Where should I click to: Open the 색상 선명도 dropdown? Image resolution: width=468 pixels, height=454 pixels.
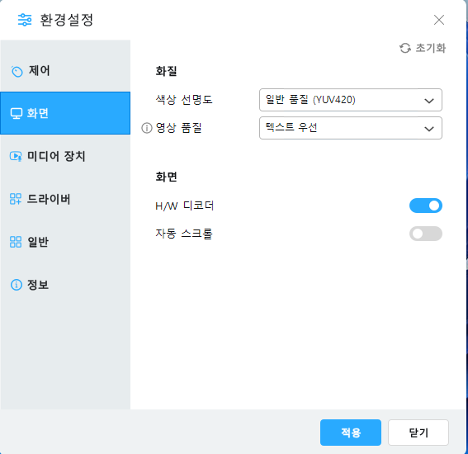click(351, 100)
